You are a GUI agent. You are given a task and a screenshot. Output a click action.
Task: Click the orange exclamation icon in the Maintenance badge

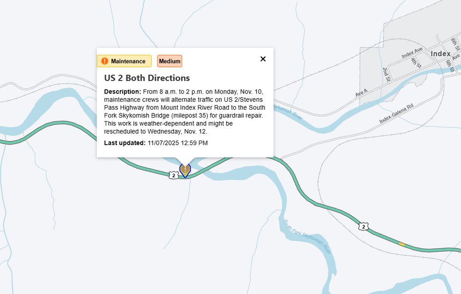pyautogui.click(x=105, y=60)
